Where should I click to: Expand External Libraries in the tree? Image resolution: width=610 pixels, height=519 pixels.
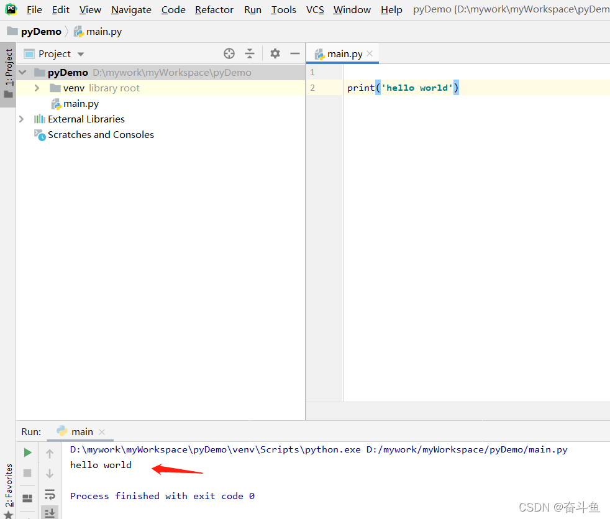click(x=22, y=119)
